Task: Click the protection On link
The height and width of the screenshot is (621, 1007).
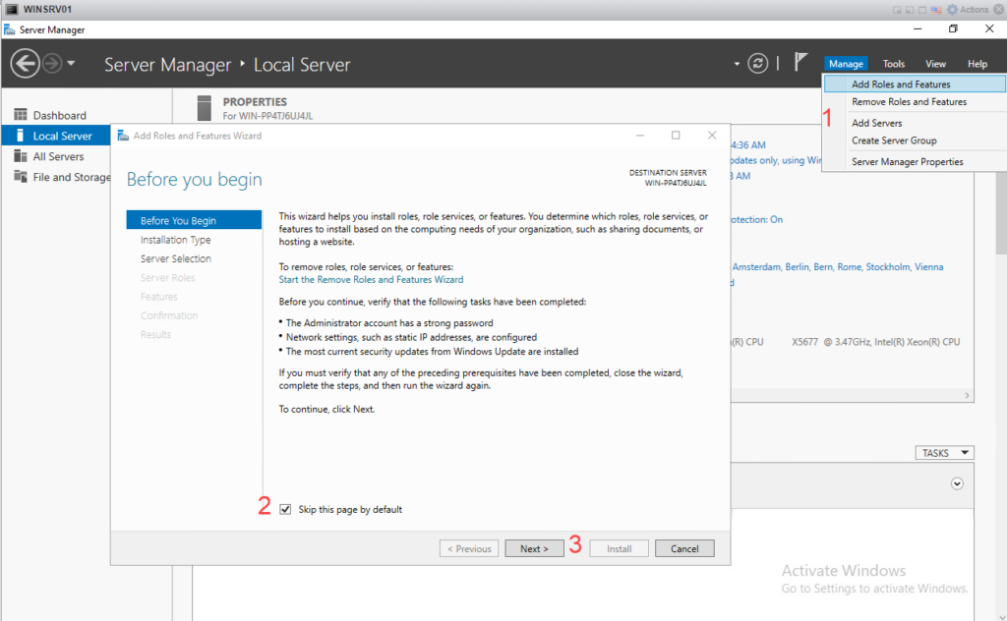Action: (756, 219)
